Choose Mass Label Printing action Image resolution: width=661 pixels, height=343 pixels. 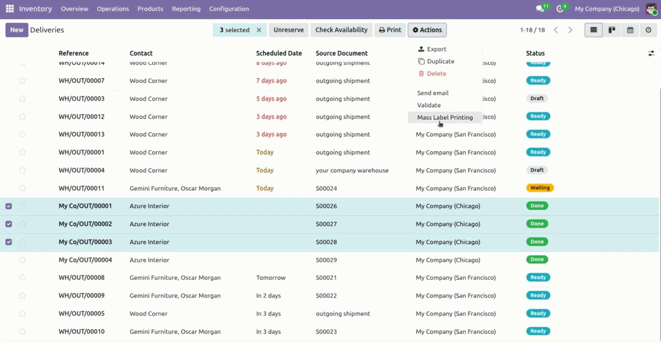click(x=445, y=118)
